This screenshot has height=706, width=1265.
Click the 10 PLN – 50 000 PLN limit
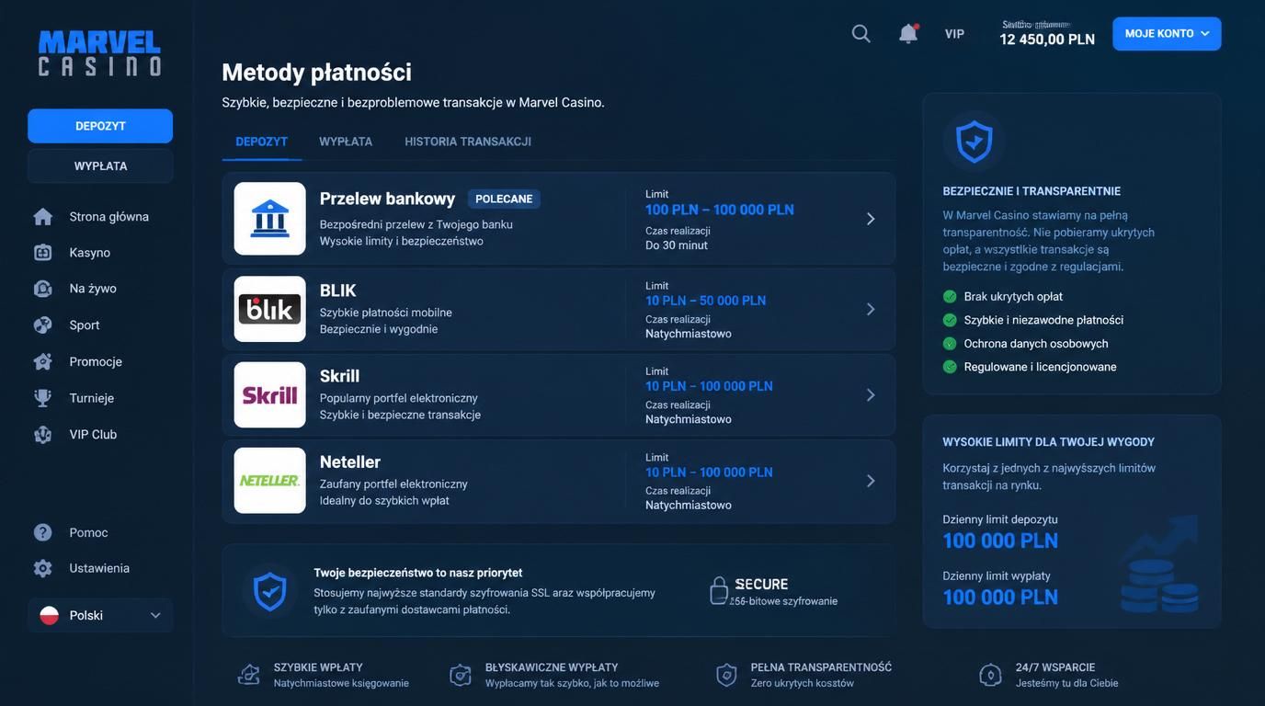tap(706, 301)
